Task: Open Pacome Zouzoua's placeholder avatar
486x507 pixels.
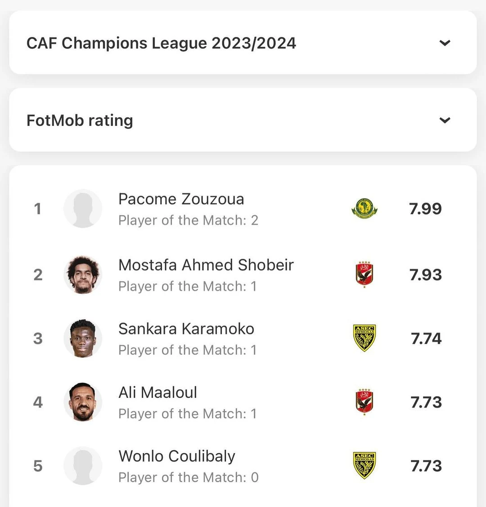Action: click(x=83, y=209)
